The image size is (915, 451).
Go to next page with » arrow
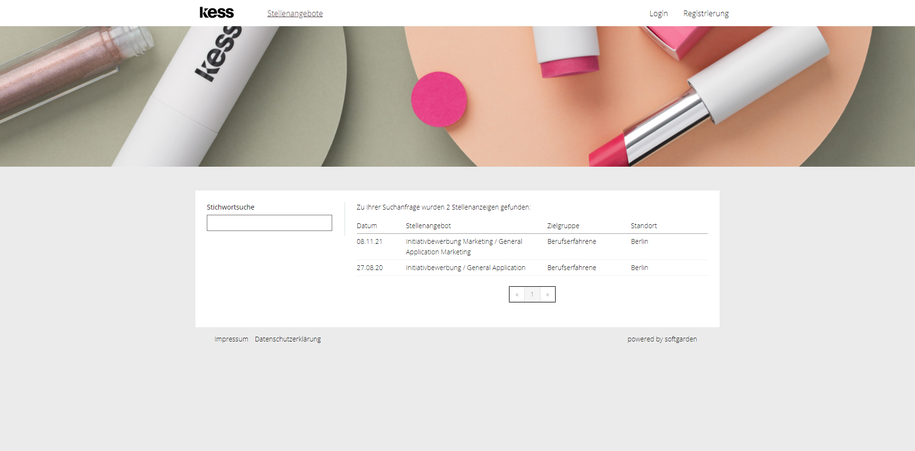(x=548, y=294)
